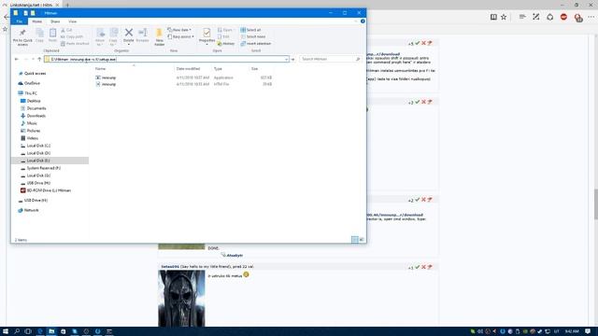The width and height of the screenshot is (598, 336).
Task: Open the File tab in Explorer
Action: click(20, 21)
